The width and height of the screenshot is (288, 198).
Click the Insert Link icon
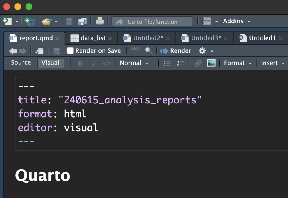point(198,63)
